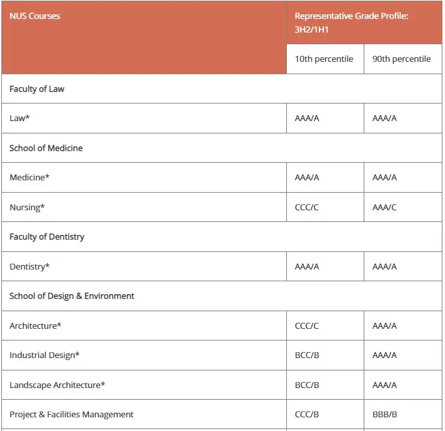445x431 pixels.
Task: Select the Faculty of Dentistry section row
Action: tap(222, 237)
